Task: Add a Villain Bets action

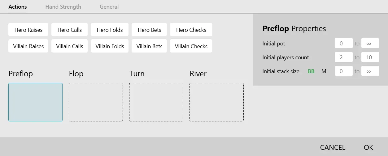Action: (x=149, y=46)
